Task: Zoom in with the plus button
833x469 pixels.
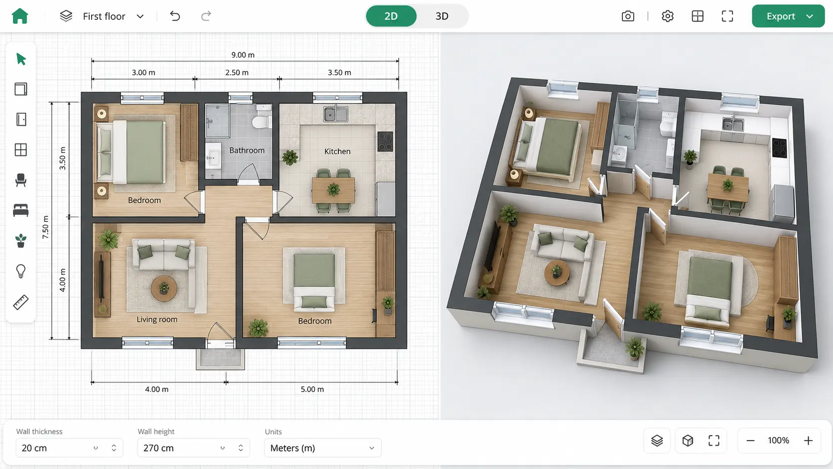Action: (808, 441)
